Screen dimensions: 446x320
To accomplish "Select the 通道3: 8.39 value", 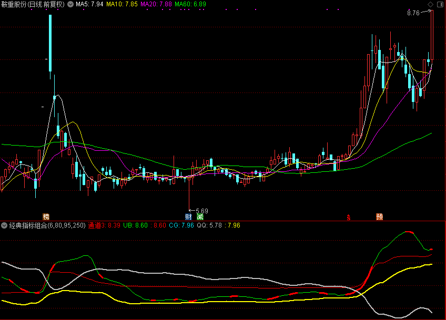I will (104, 225).
